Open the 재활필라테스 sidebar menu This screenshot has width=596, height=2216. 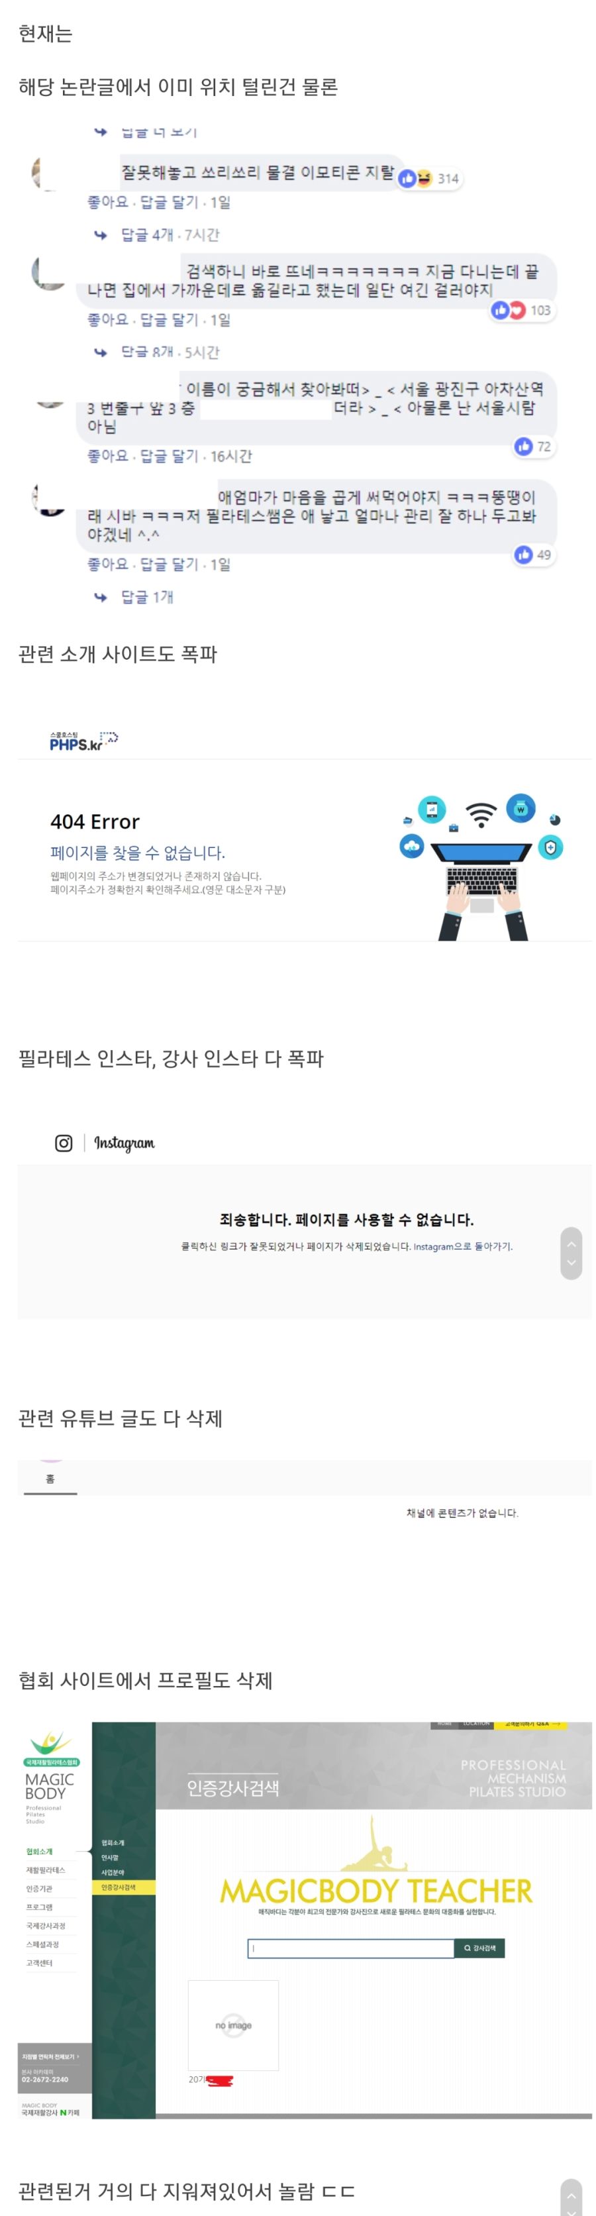(x=46, y=1870)
